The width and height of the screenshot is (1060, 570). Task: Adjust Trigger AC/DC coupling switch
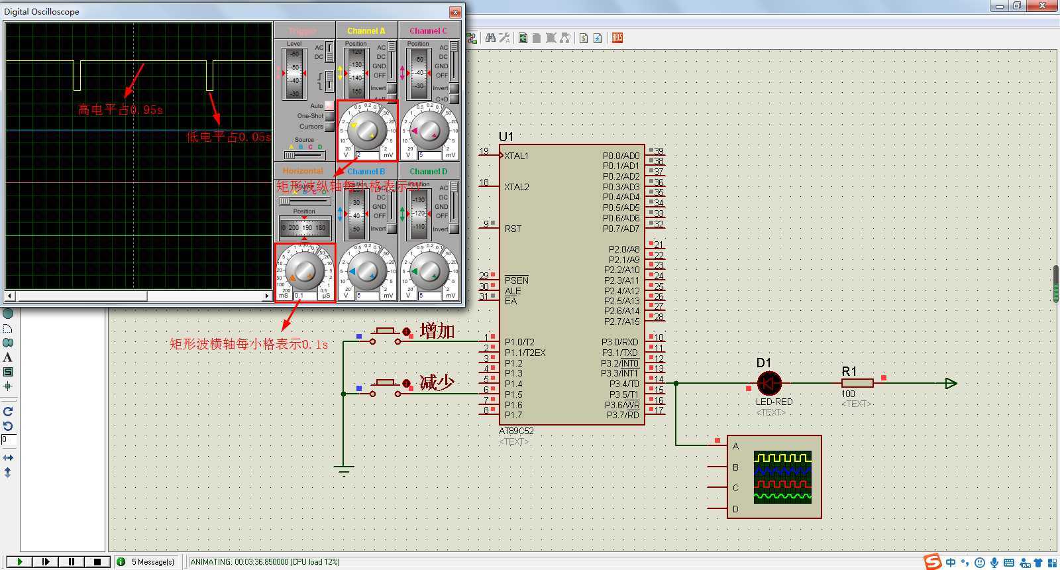point(329,52)
